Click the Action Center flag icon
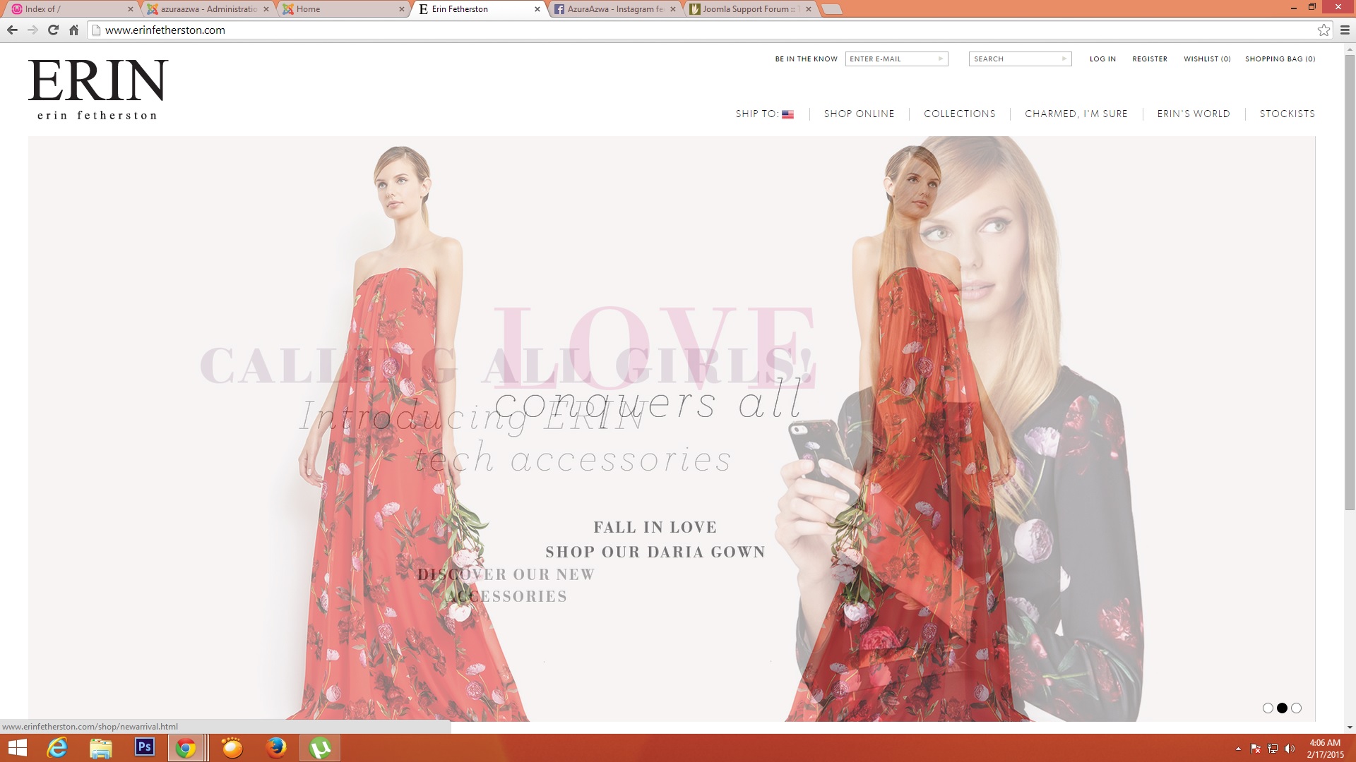 point(1255,749)
